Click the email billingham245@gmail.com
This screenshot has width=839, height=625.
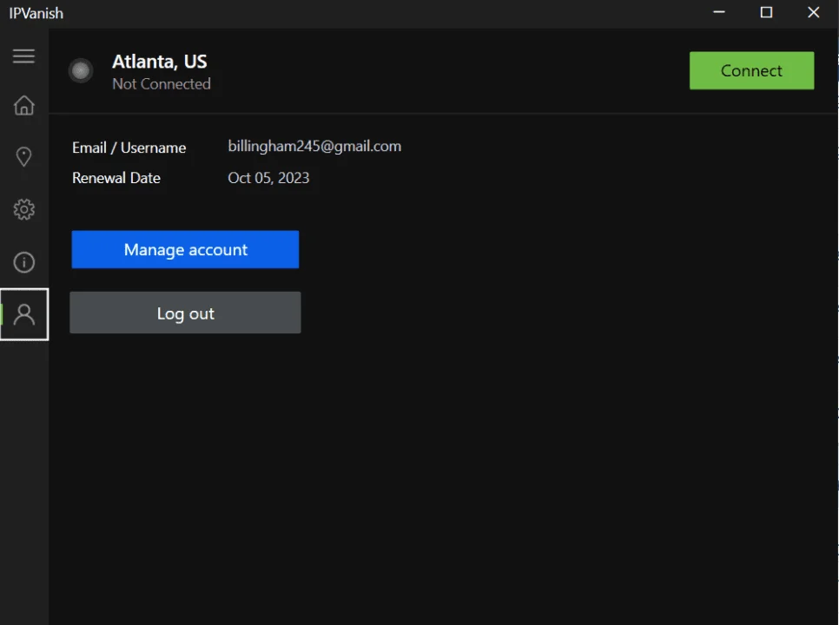tap(314, 146)
